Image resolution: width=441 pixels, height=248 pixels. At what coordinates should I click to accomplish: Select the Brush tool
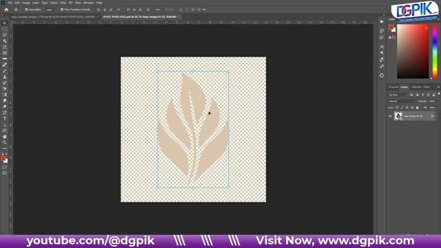[x=5, y=70]
